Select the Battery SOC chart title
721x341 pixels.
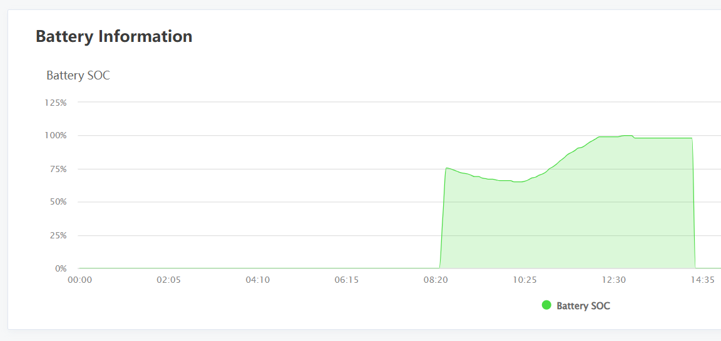click(78, 76)
